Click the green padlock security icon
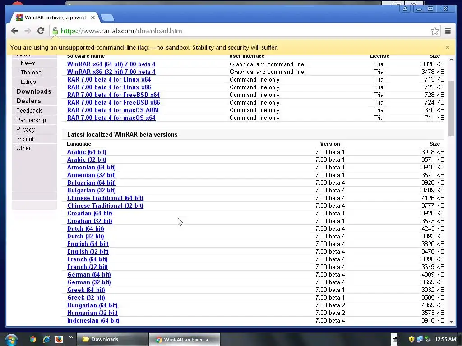 [55, 31]
